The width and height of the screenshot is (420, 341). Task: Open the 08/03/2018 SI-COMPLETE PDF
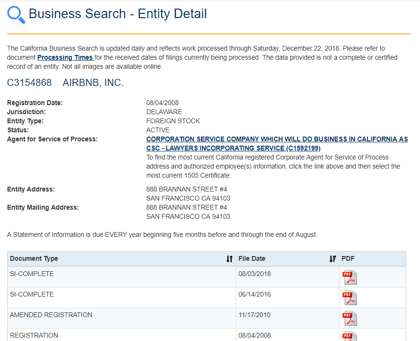tap(349, 277)
